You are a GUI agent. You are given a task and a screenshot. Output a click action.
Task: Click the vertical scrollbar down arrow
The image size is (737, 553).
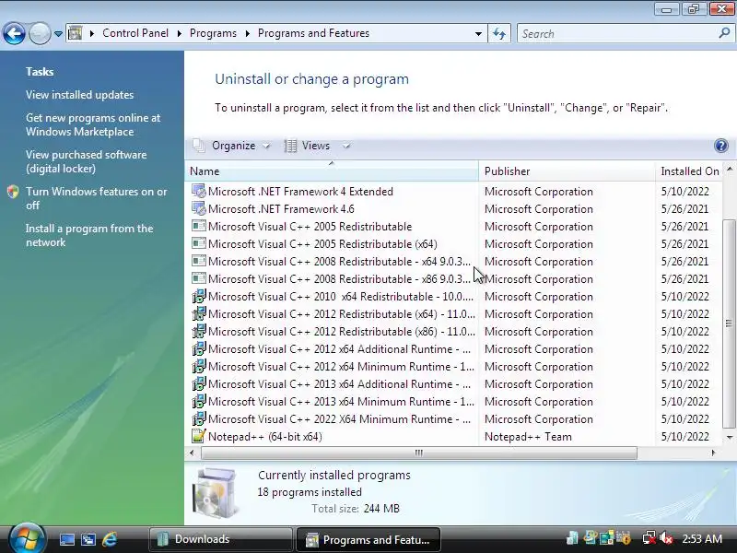tap(730, 437)
